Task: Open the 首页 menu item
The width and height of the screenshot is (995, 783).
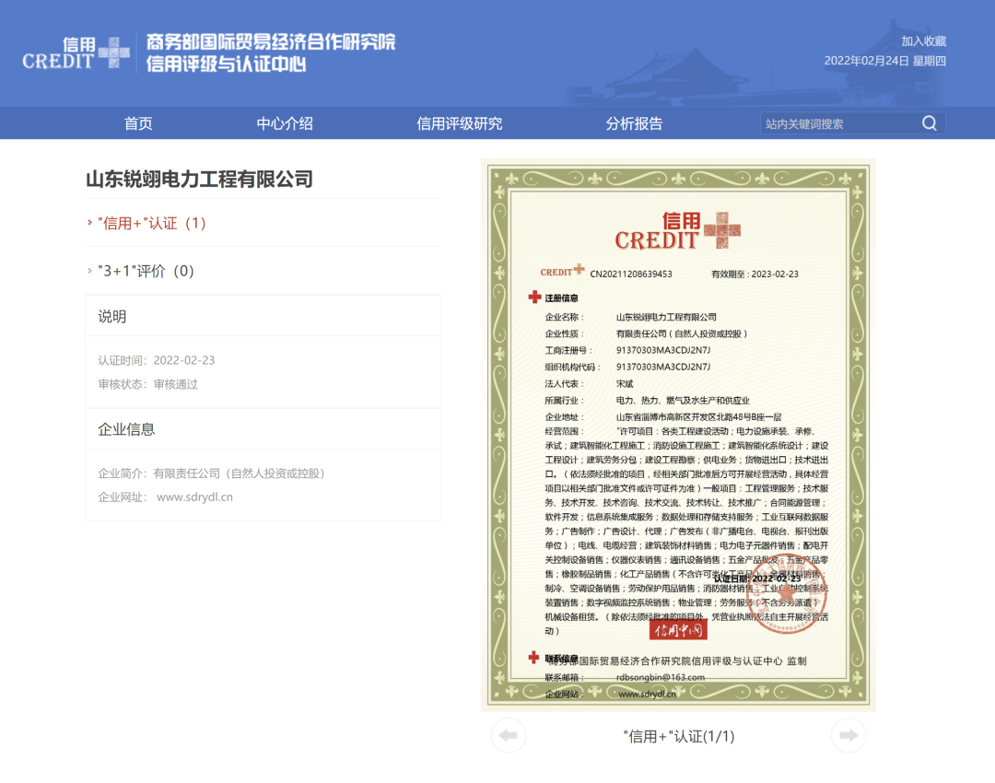Action: 138,123
